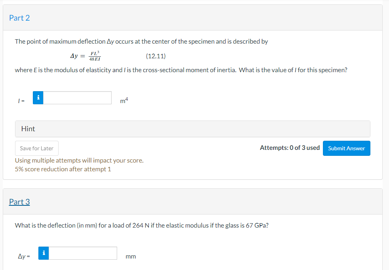The height and width of the screenshot is (270, 389).
Task: Click the info icon beside the Δy input
Action: [44, 253]
